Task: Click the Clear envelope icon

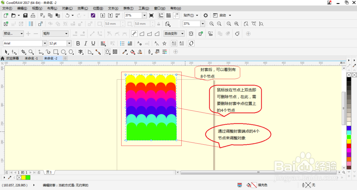Action: pyautogui.click(x=228, y=34)
